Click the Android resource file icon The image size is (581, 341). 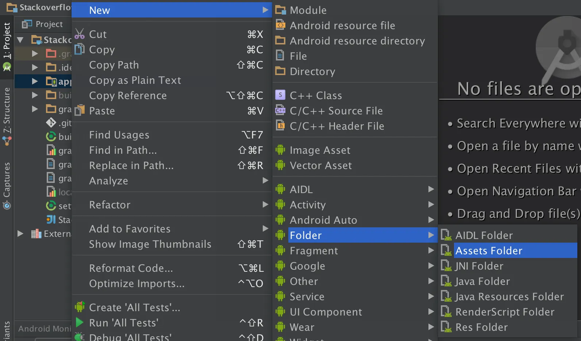280,25
